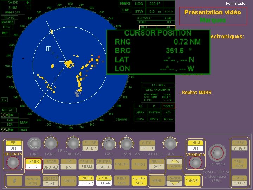The image size is (253, 190).
Task: Toggle the TRAILS PERM key
Action: [86, 164]
